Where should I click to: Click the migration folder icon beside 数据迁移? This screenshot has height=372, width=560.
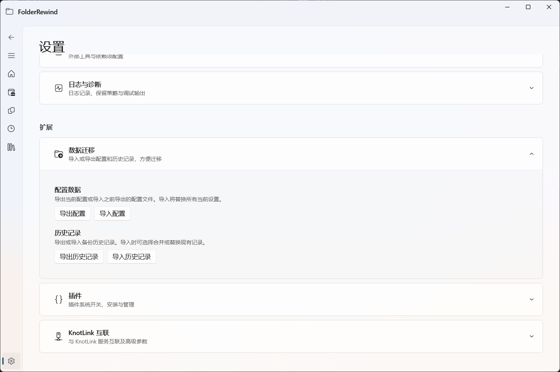tap(59, 154)
